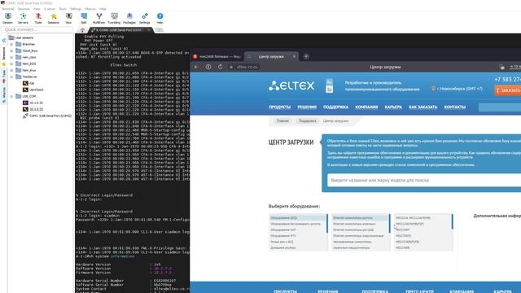This screenshot has width=521, height=293.
Task: Open the Settings toolbar icon
Action: pyautogui.click(x=145, y=18)
